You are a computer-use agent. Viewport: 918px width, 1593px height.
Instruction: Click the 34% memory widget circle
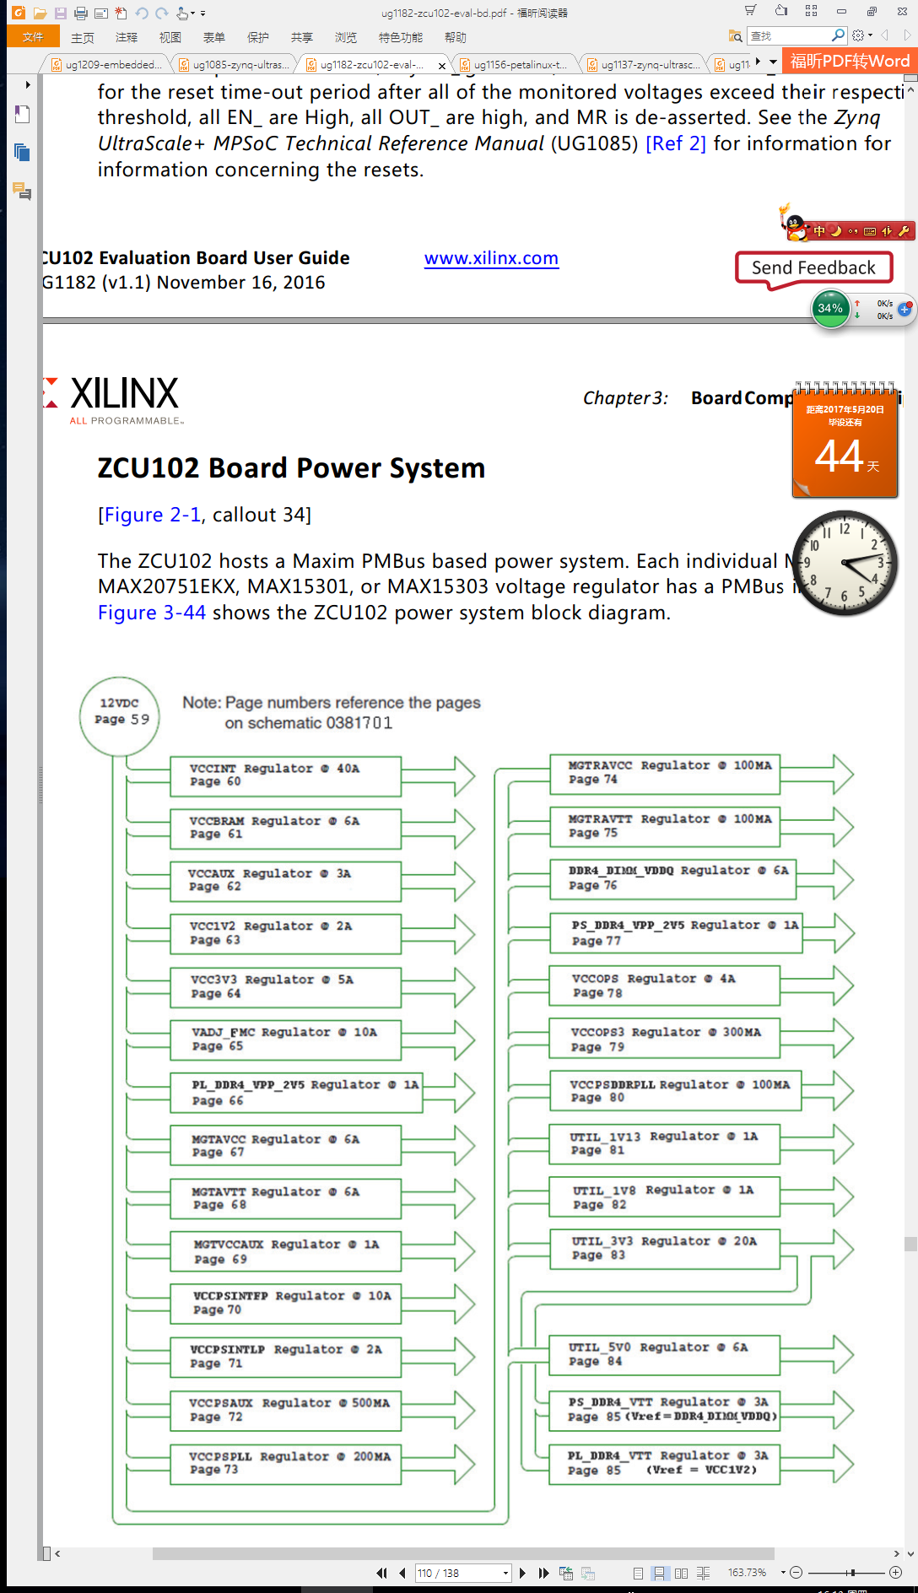(830, 308)
